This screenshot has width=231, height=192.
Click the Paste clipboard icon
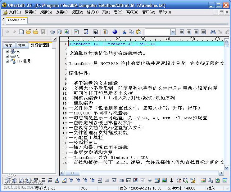[x=139, y=32]
